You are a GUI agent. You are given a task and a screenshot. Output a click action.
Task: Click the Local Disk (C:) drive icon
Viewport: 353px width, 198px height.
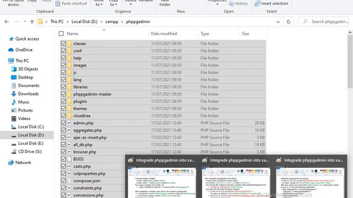pyautogui.click(x=14, y=127)
